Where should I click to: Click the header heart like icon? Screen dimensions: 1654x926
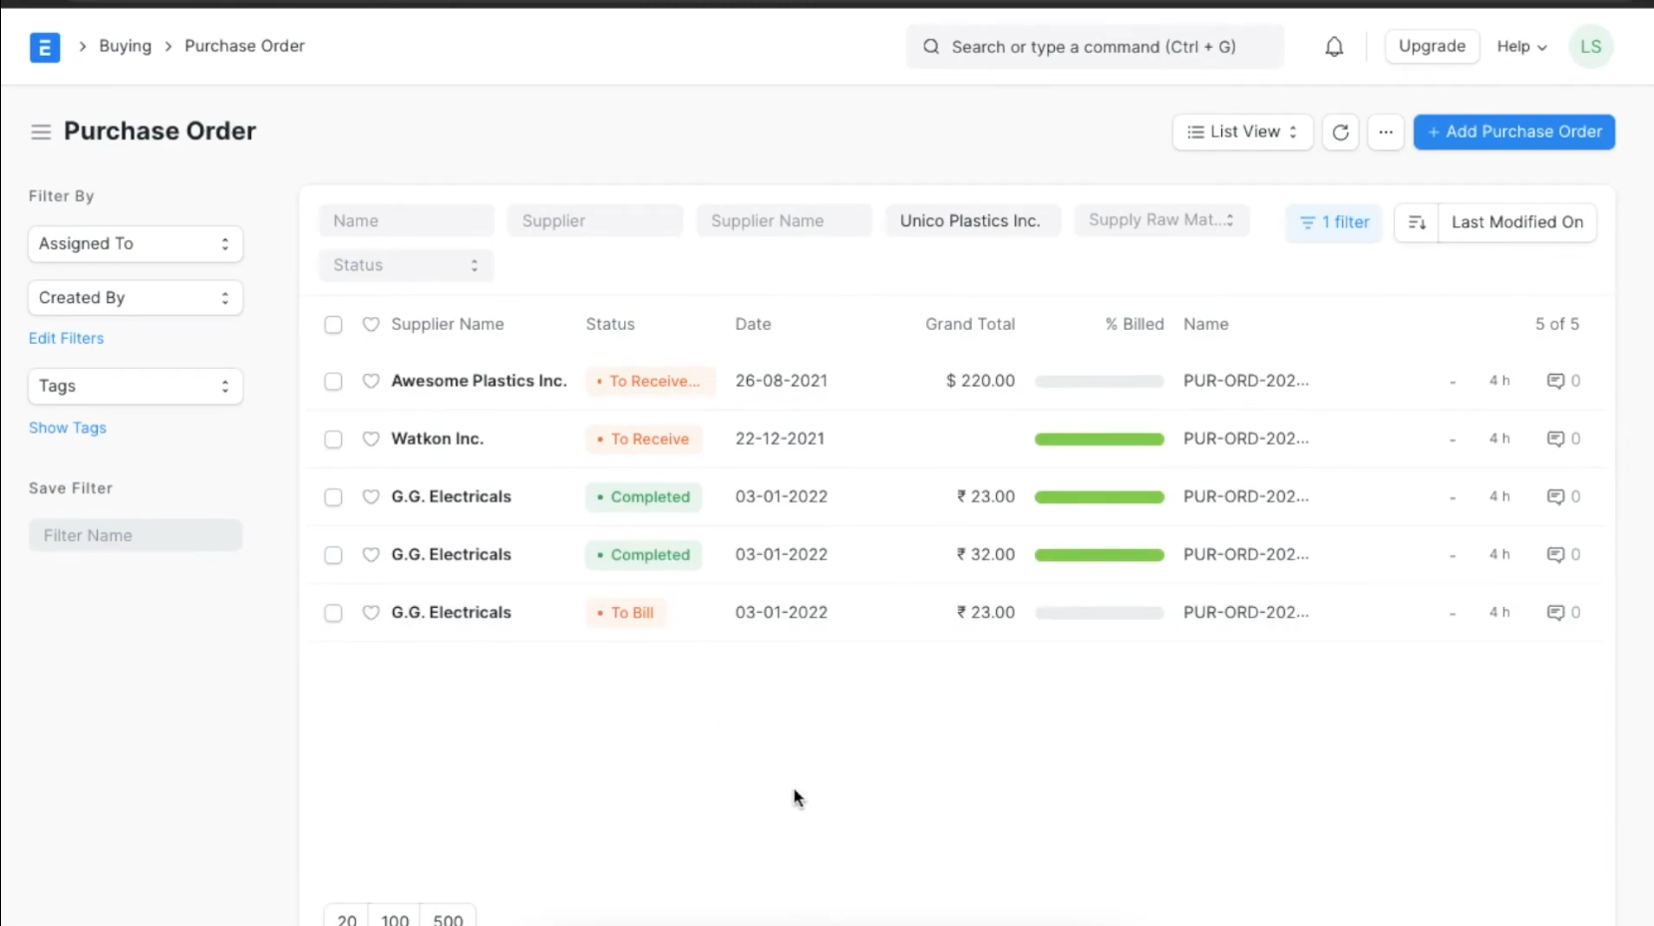[371, 324]
